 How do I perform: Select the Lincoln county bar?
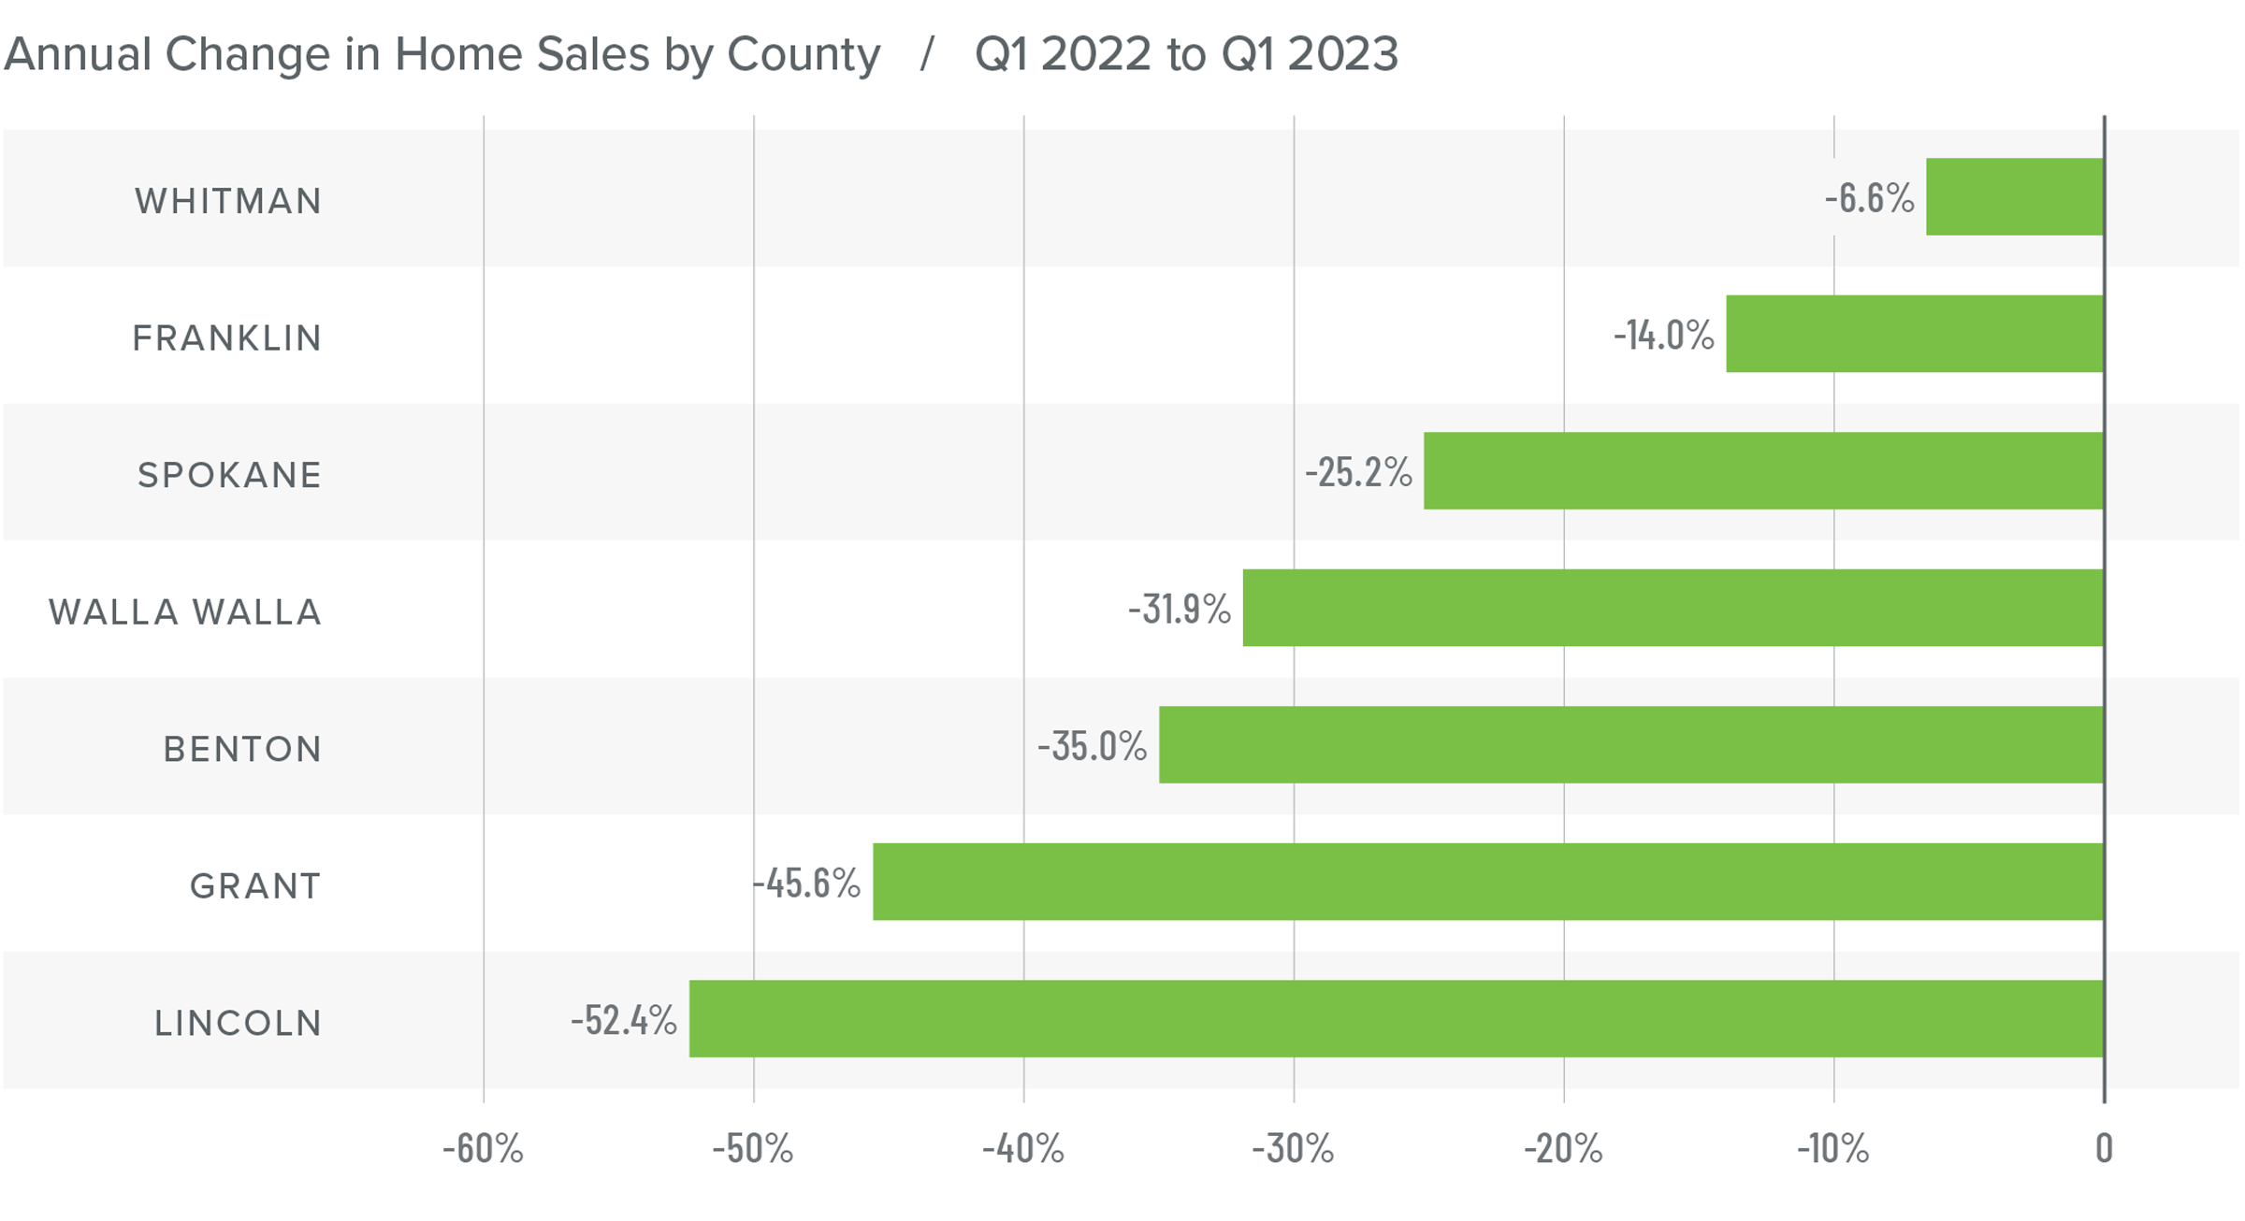[1396, 1019]
